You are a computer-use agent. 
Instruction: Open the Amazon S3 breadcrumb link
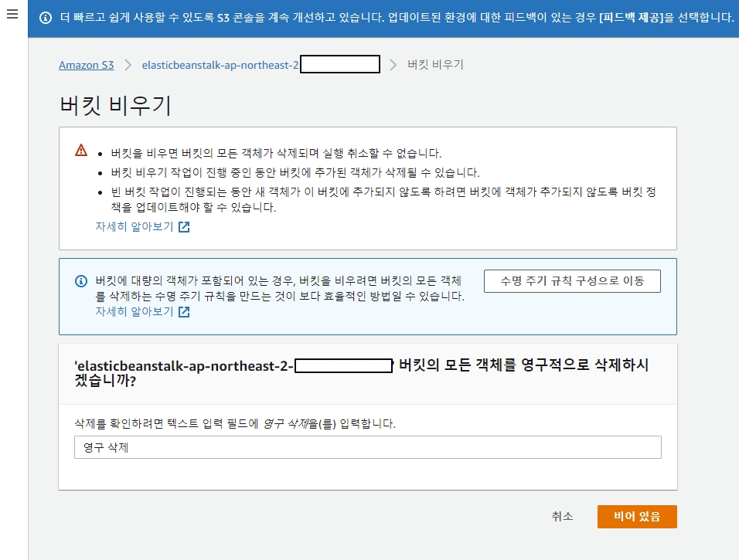pos(87,65)
